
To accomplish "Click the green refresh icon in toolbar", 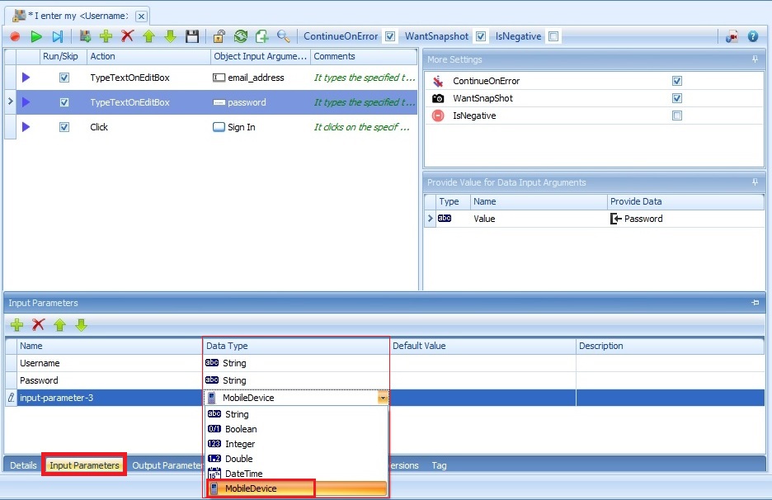I will coord(241,36).
